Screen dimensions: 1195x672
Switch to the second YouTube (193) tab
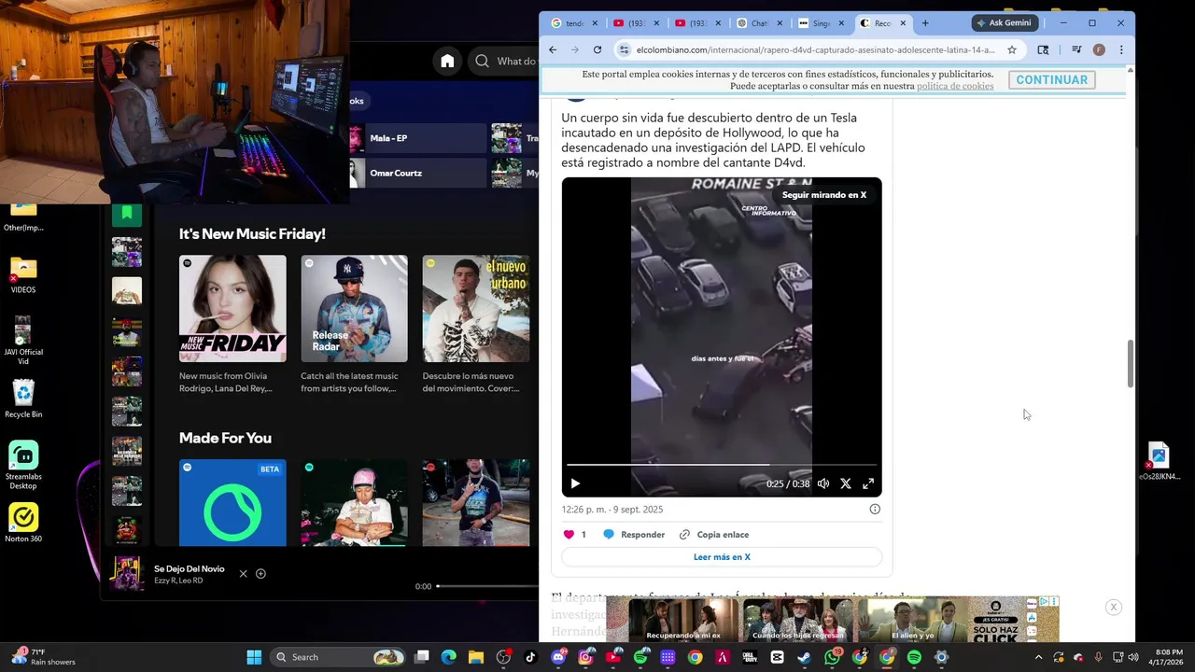coord(698,23)
